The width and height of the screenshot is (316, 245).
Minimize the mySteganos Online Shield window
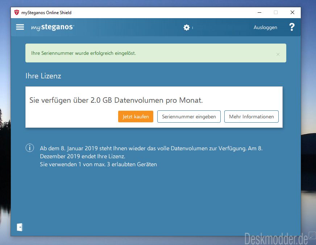point(259,12)
